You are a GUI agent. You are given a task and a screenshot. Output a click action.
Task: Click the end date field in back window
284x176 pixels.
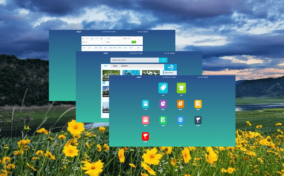[98, 39]
